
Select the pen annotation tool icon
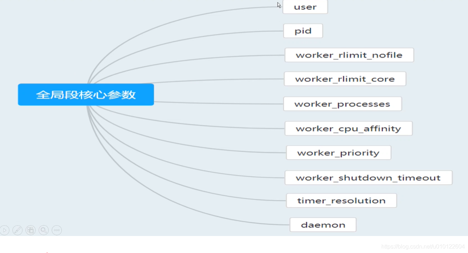pyautogui.click(x=17, y=230)
